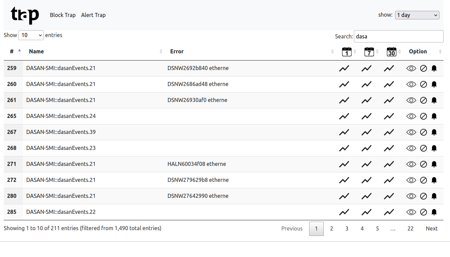Open 1-day chart for row 267
Image resolution: width=450 pixels, height=257 pixels.
(x=344, y=132)
